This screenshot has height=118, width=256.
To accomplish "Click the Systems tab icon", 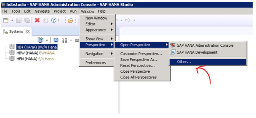I will pyautogui.click(x=5, y=32).
